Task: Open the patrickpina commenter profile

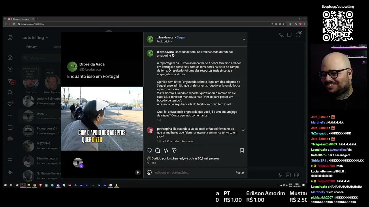Action: [x=164, y=129]
